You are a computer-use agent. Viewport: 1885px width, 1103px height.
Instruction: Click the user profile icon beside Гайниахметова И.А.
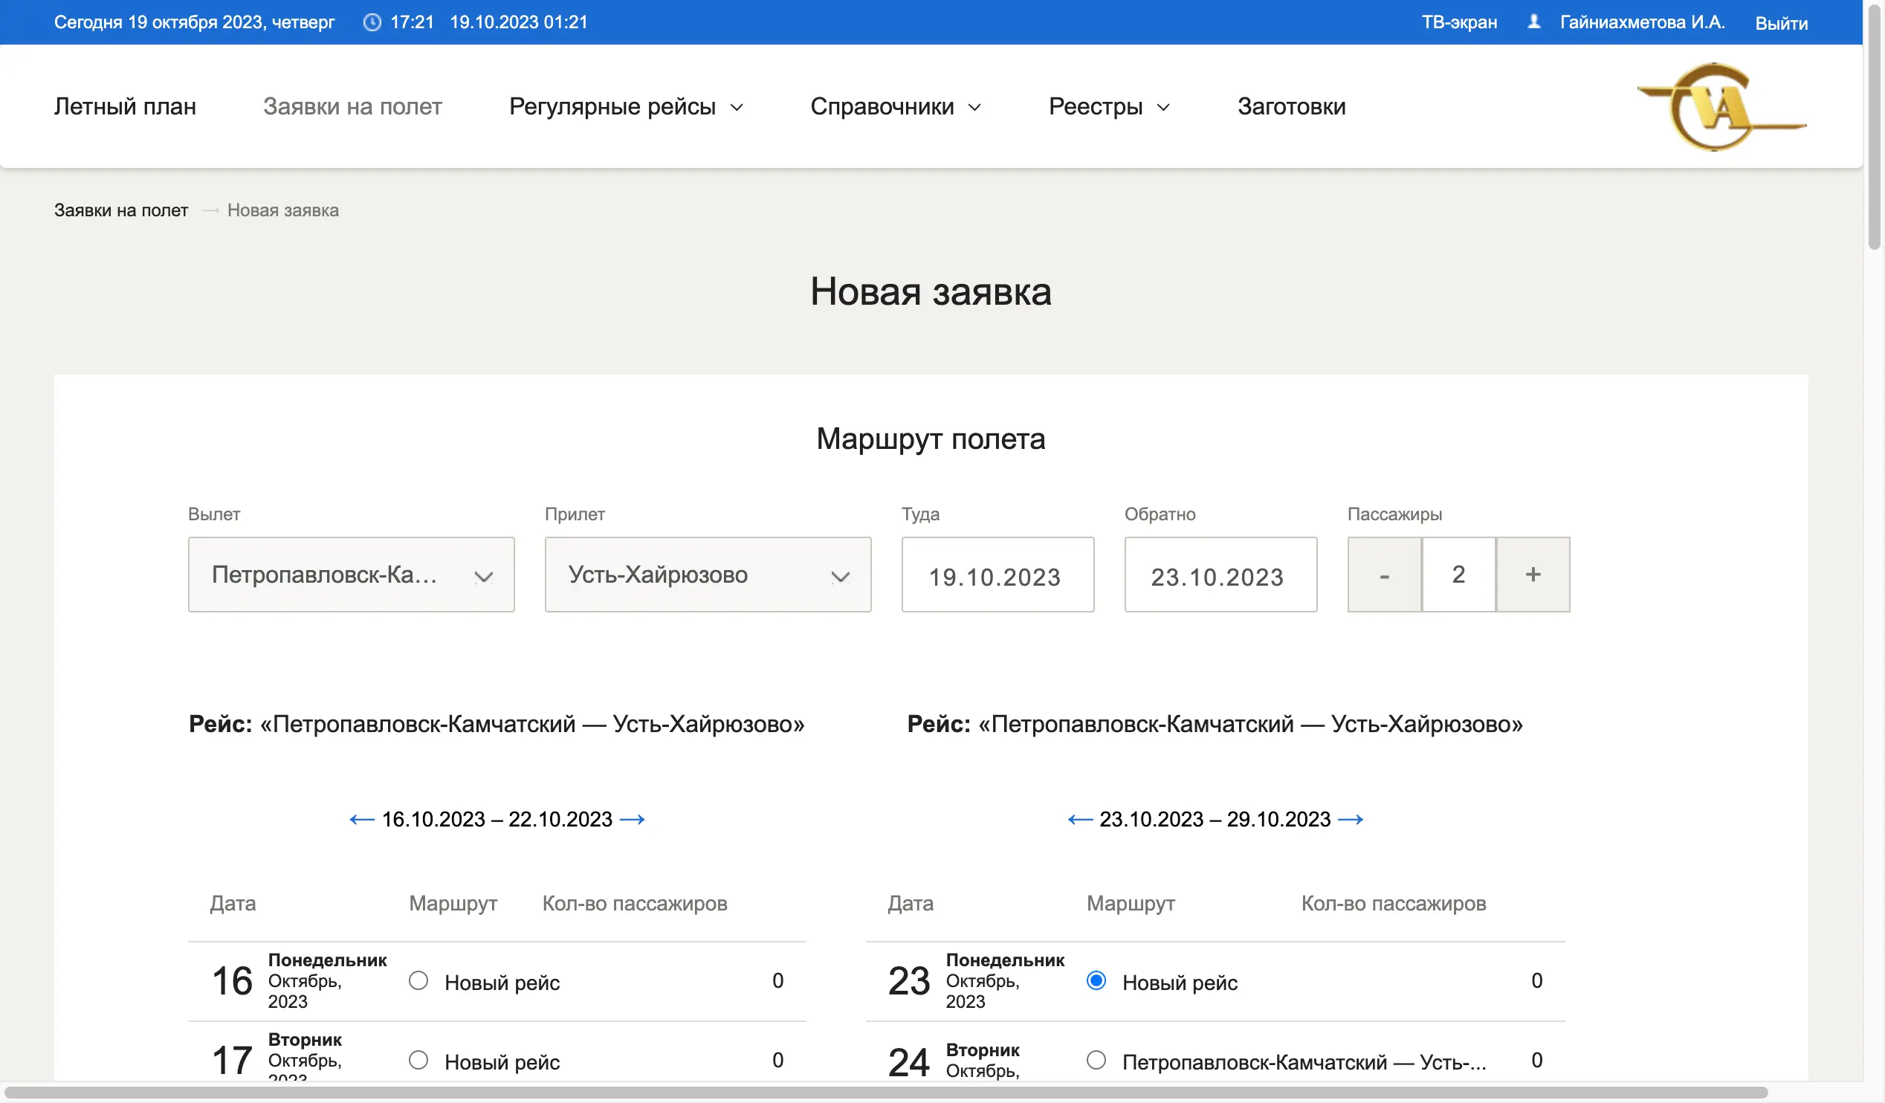(1535, 22)
